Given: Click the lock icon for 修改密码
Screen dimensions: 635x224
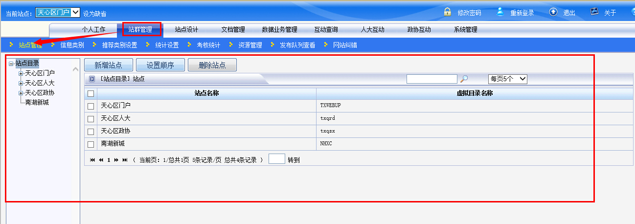Looking at the screenshot, I should [447, 12].
